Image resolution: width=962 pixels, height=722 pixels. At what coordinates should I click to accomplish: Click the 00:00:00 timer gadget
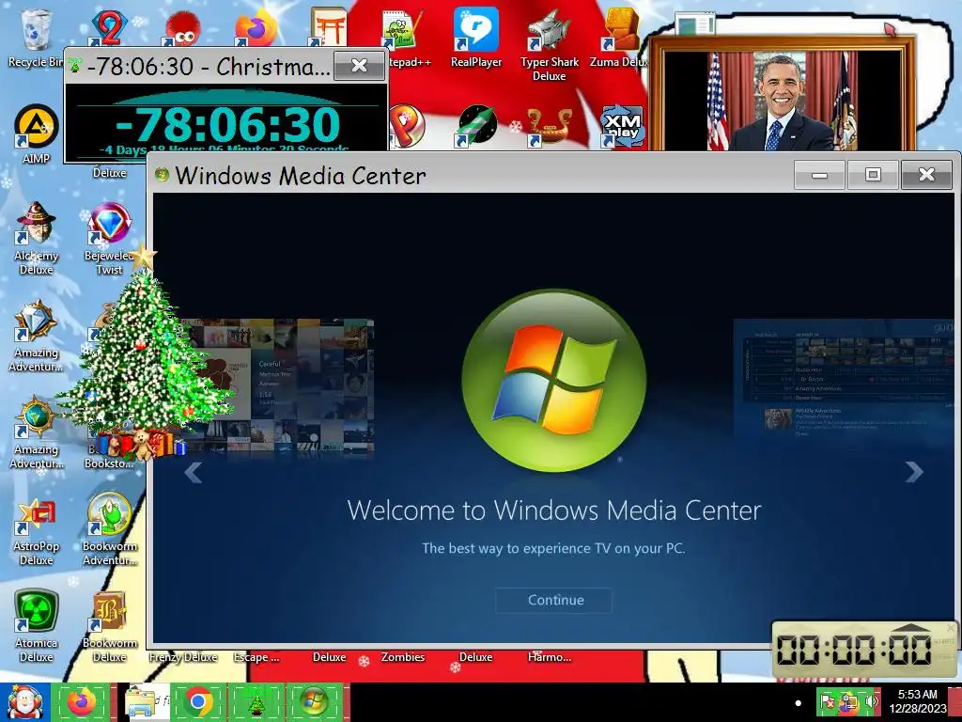[854, 650]
